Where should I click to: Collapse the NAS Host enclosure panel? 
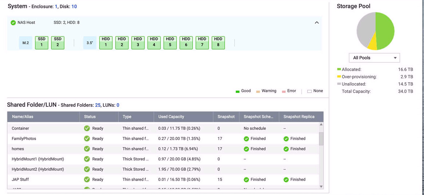pos(317,23)
